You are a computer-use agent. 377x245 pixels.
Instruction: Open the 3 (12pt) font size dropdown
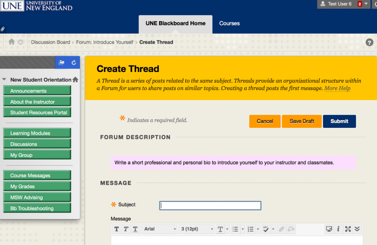tap(197, 229)
